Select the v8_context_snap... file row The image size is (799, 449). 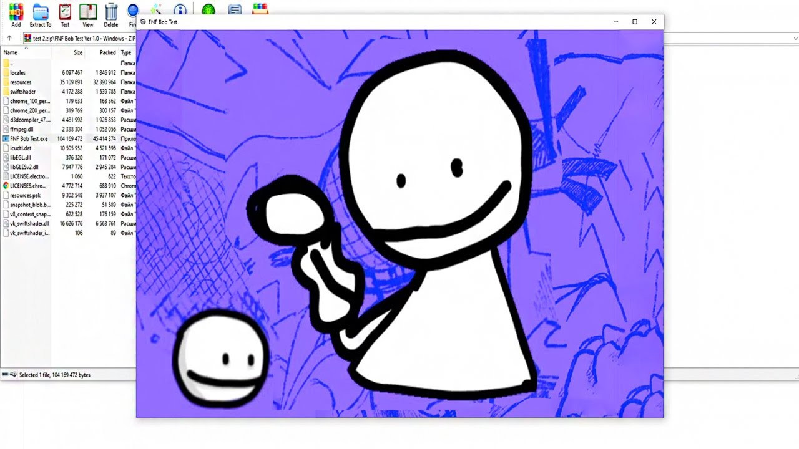(69, 214)
